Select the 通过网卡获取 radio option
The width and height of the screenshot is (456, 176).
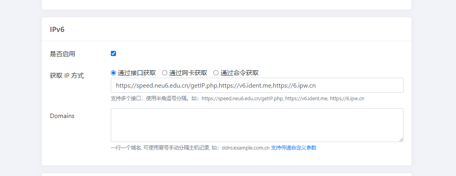[164, 73]
